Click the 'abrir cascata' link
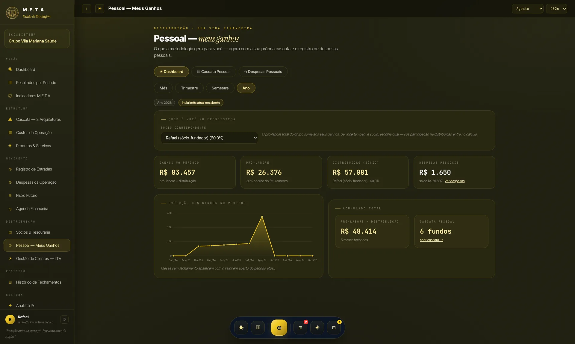This screenshot has height=344, width=575. (431, 240)
